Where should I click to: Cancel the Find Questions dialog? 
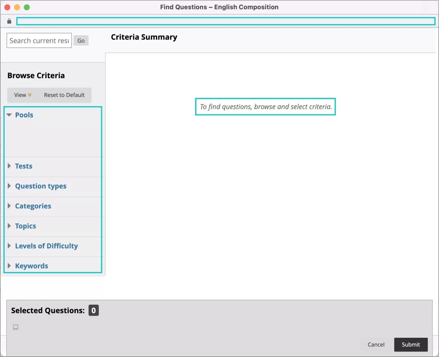point(376,345)
